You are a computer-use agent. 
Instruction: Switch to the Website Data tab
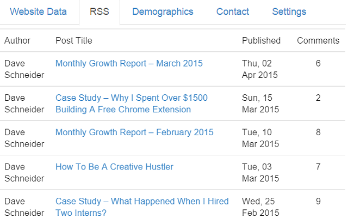[x=39, y=11]
